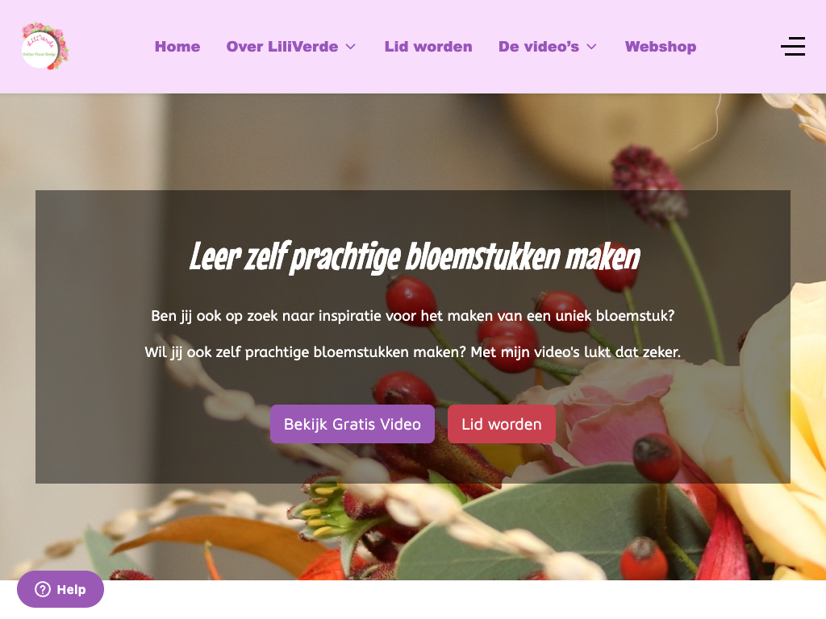The height and width of the screenshot is (619, 826).
Task: Open the Over LiliVerde menu item
Action: [x=282, y=47]
